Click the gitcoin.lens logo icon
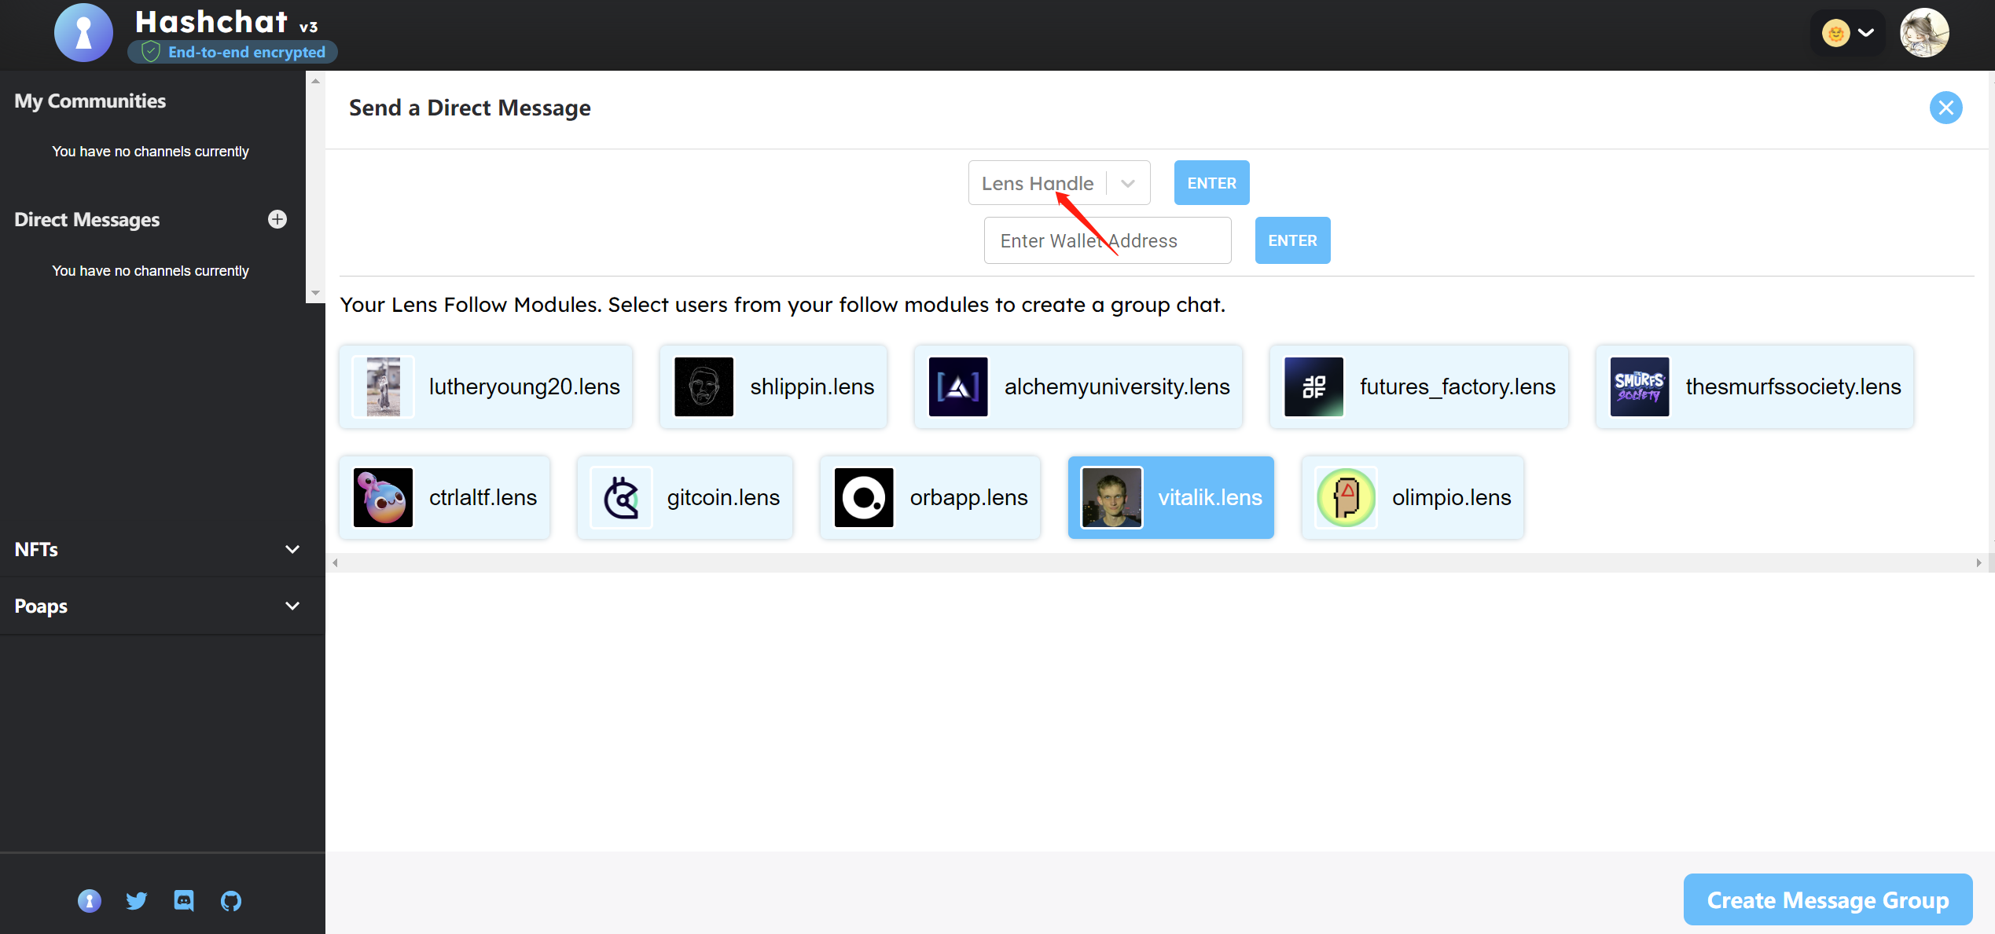This screenshot has width=1995, height=934. point(622,497)
